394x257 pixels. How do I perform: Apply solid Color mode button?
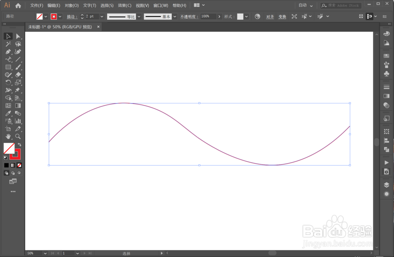point(6,165)
